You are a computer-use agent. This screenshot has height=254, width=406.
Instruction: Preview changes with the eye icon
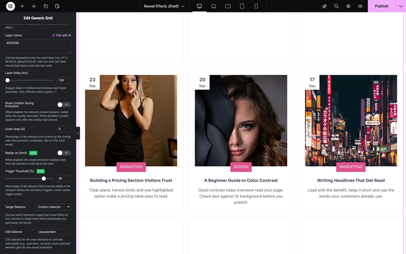click(x=360, y=6)
